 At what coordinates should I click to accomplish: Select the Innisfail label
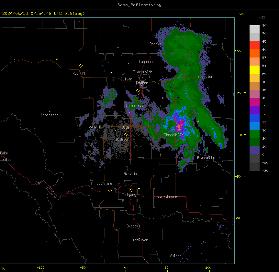[x=134, y=105]
